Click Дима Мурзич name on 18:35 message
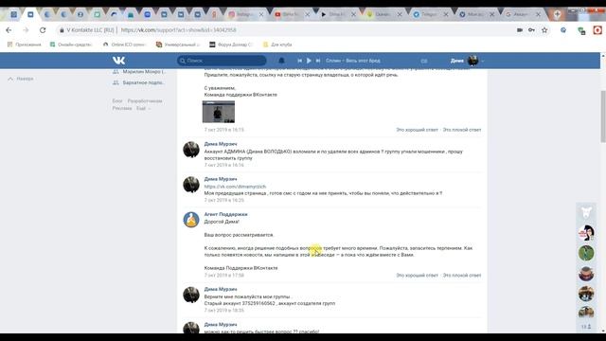606x341 pixels. click(221, 289)
